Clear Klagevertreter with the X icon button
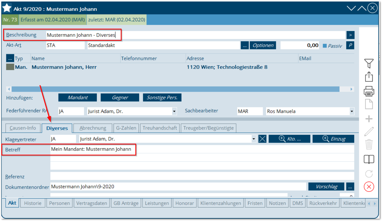 click(x=263, y=139)
